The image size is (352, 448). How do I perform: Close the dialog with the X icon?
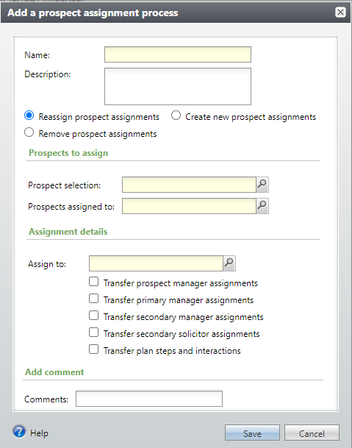click(x=340, y=13)
